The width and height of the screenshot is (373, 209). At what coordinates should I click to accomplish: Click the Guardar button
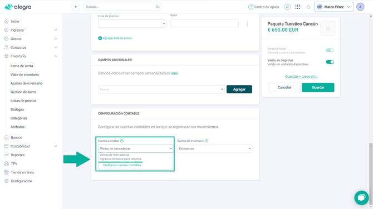coord(318,87)
